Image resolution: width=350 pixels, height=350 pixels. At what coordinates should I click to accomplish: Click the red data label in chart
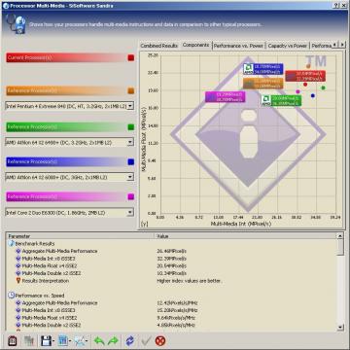pyautogui.click(x=305, y=76)
